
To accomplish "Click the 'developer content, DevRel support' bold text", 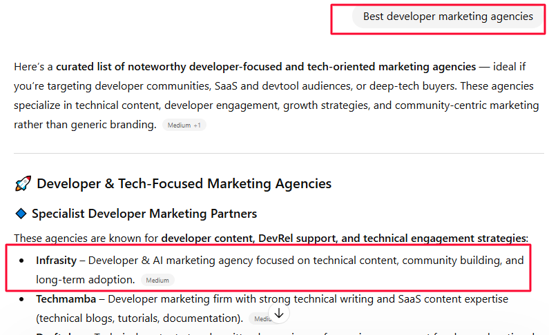I will [x=248, y=238].
